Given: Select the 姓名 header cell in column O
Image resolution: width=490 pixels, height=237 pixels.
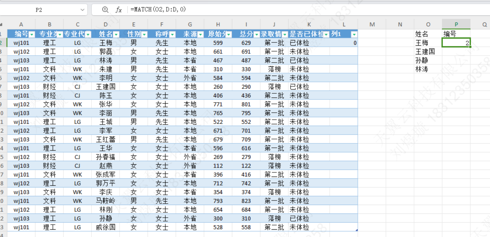Looking at the screenshot, I should (x=428, y=34).
